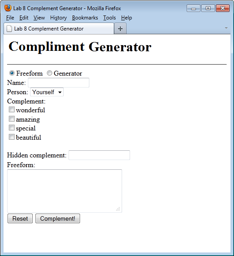Tick the beautiful checkbox
Image resolution: width=234 pixels, height=256 pixels.
click(x=12, y=137)
